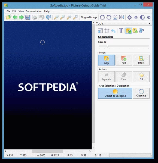
Task: Click the app icon in title bar
Action: pyautogui.click(x=6, y=5)
